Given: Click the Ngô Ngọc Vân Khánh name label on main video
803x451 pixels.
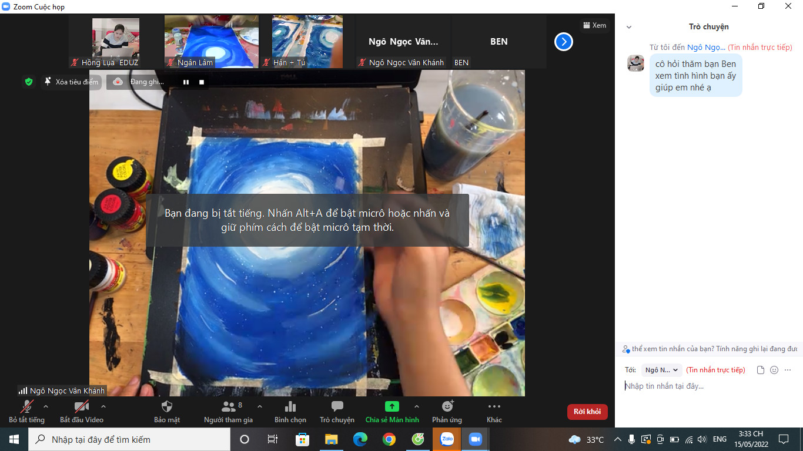Looking at the screenshot, I should point(62,391).
